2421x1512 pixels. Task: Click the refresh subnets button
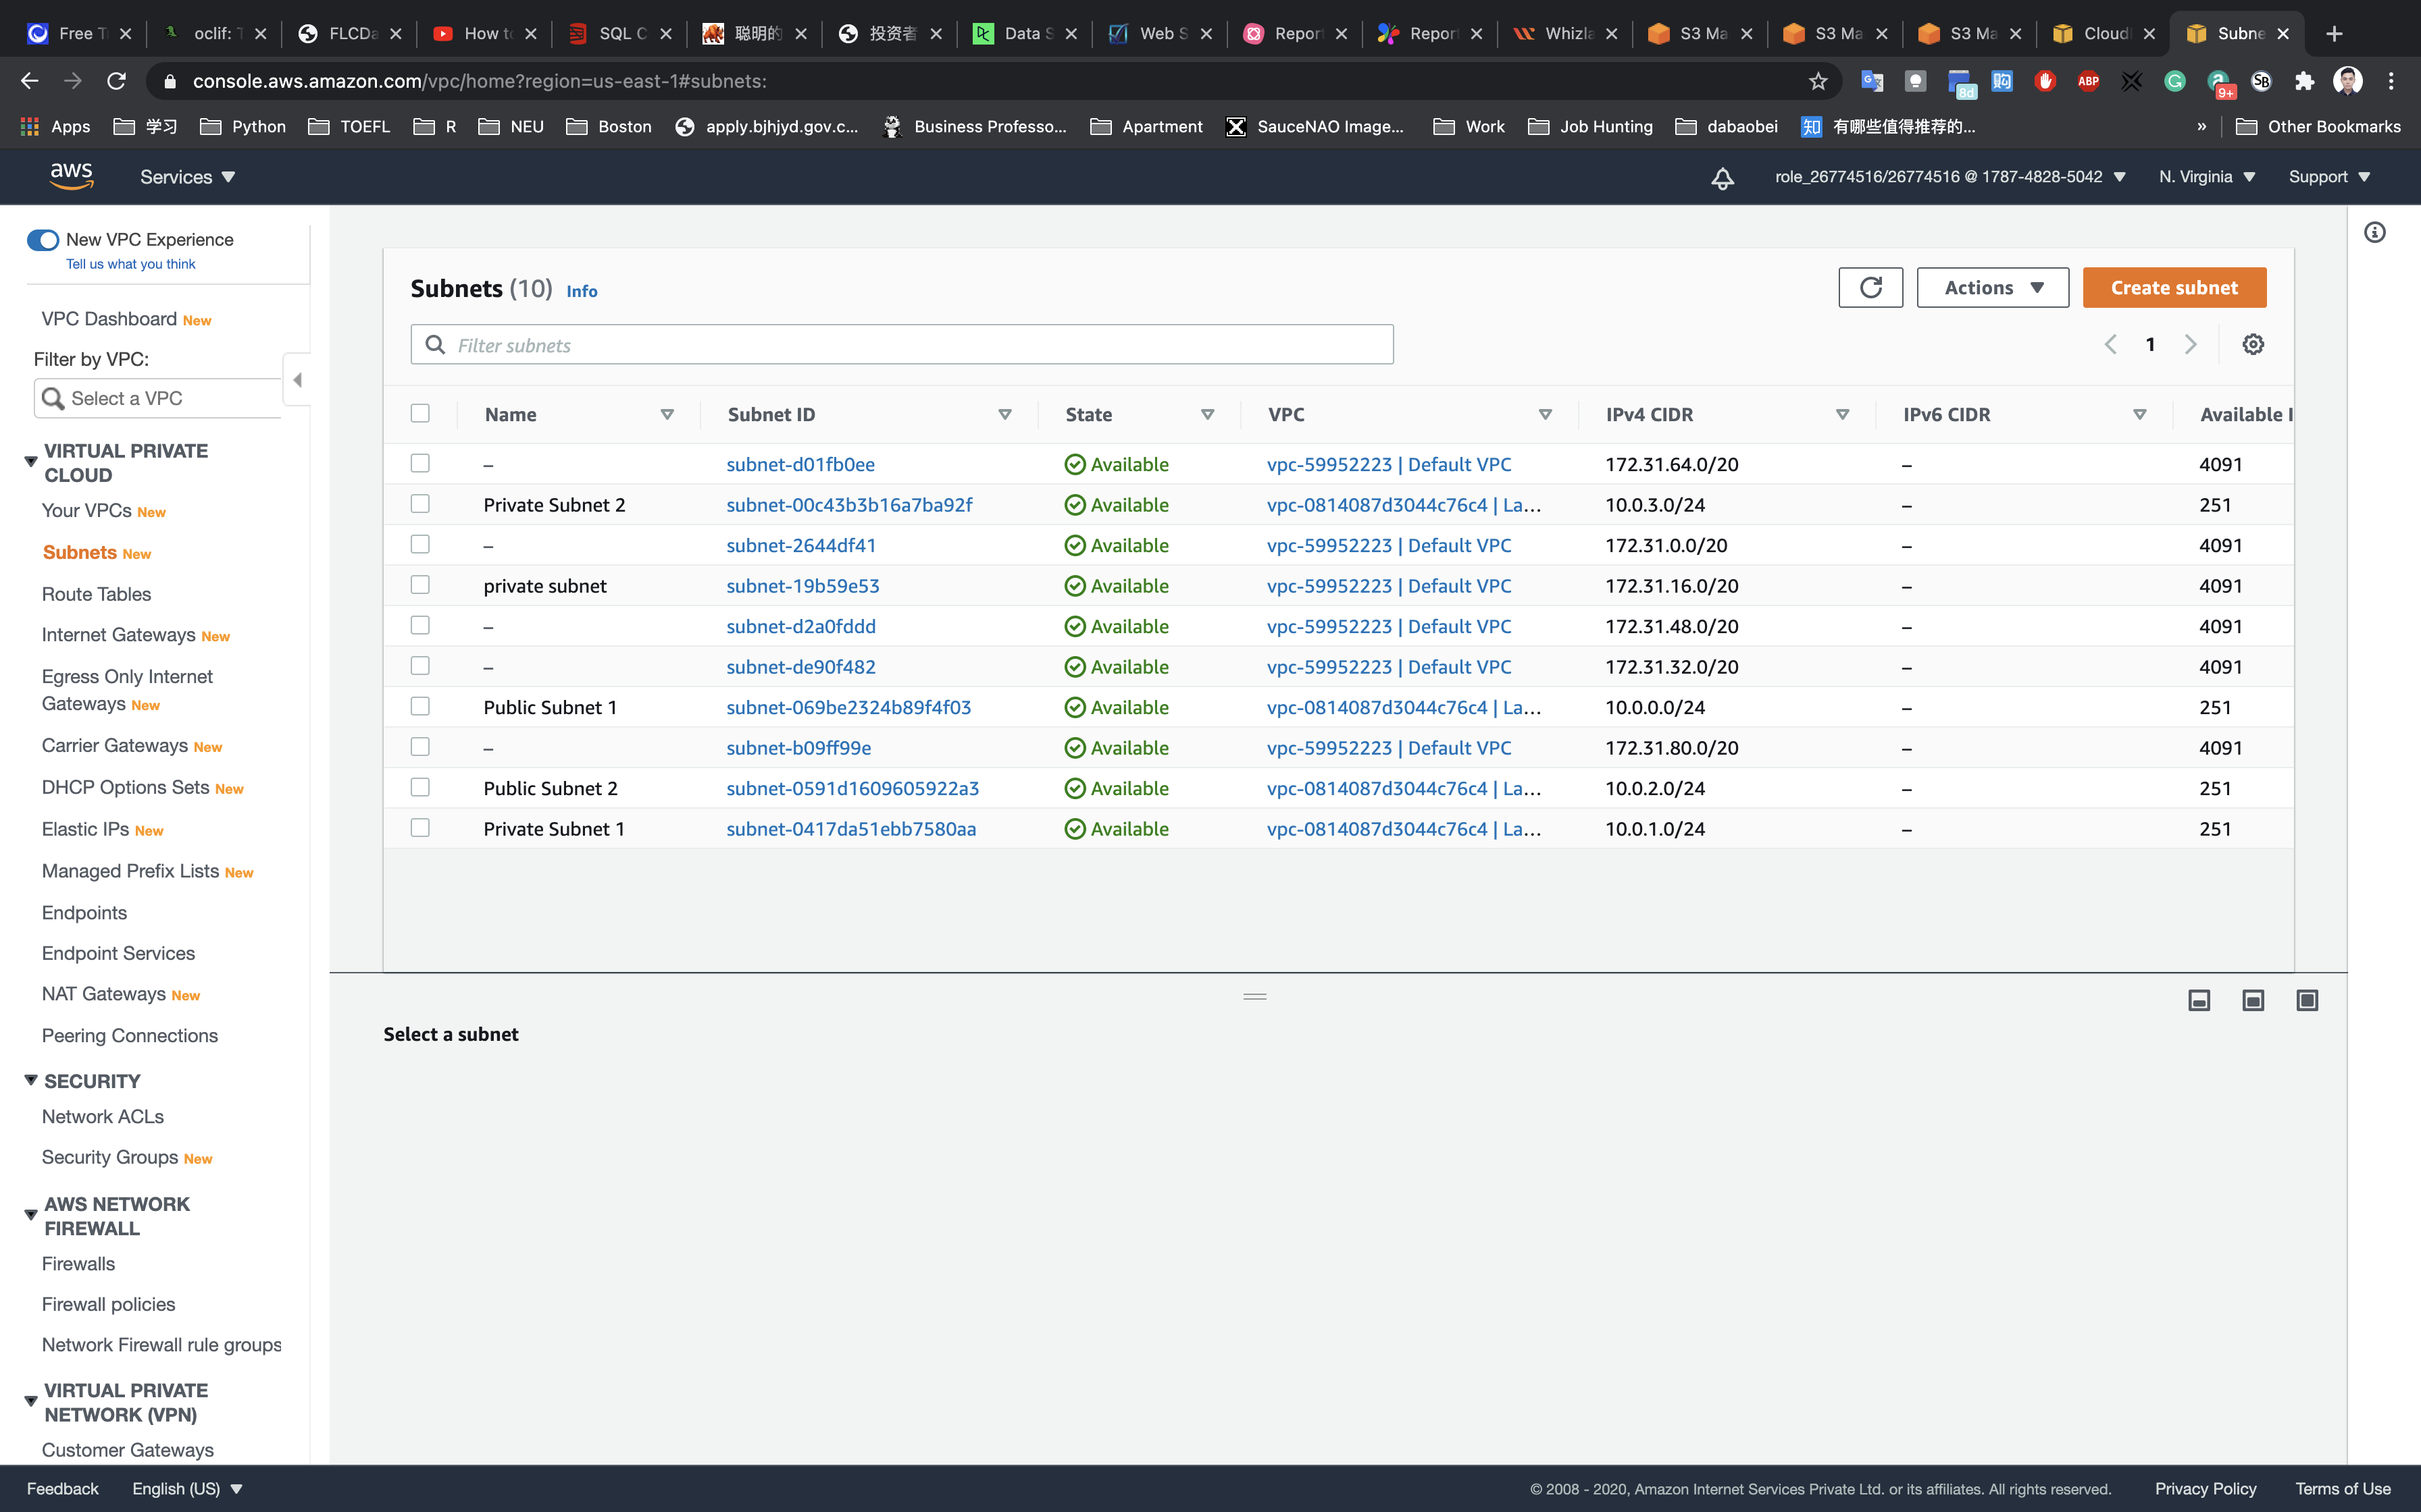[x=1870, y=288]
